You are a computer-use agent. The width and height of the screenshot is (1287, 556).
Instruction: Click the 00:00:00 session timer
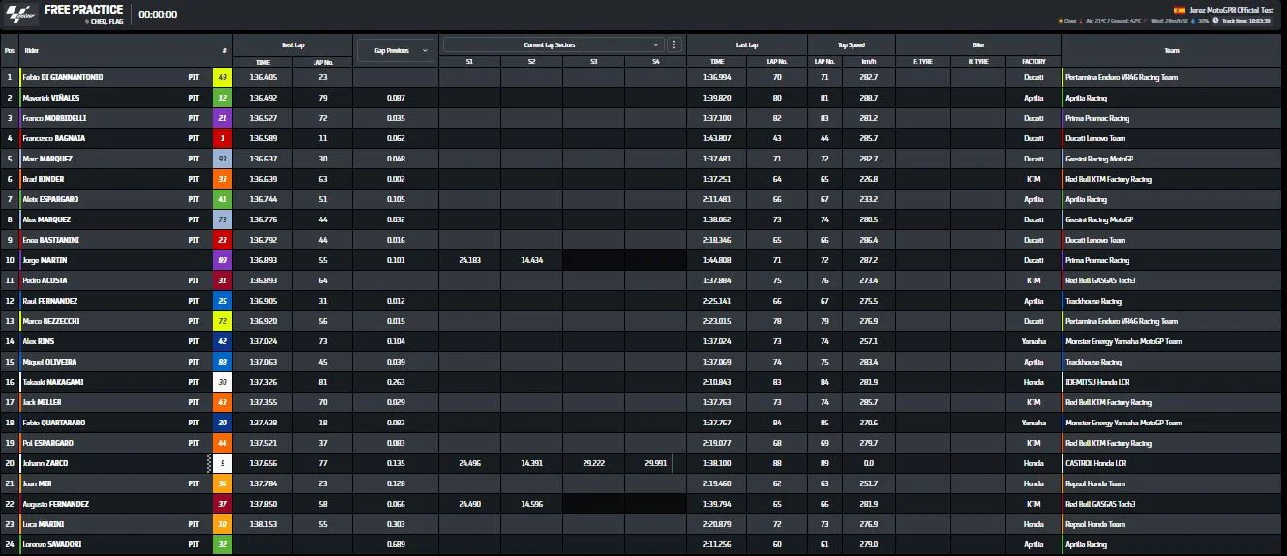click(x=158, y=15)
